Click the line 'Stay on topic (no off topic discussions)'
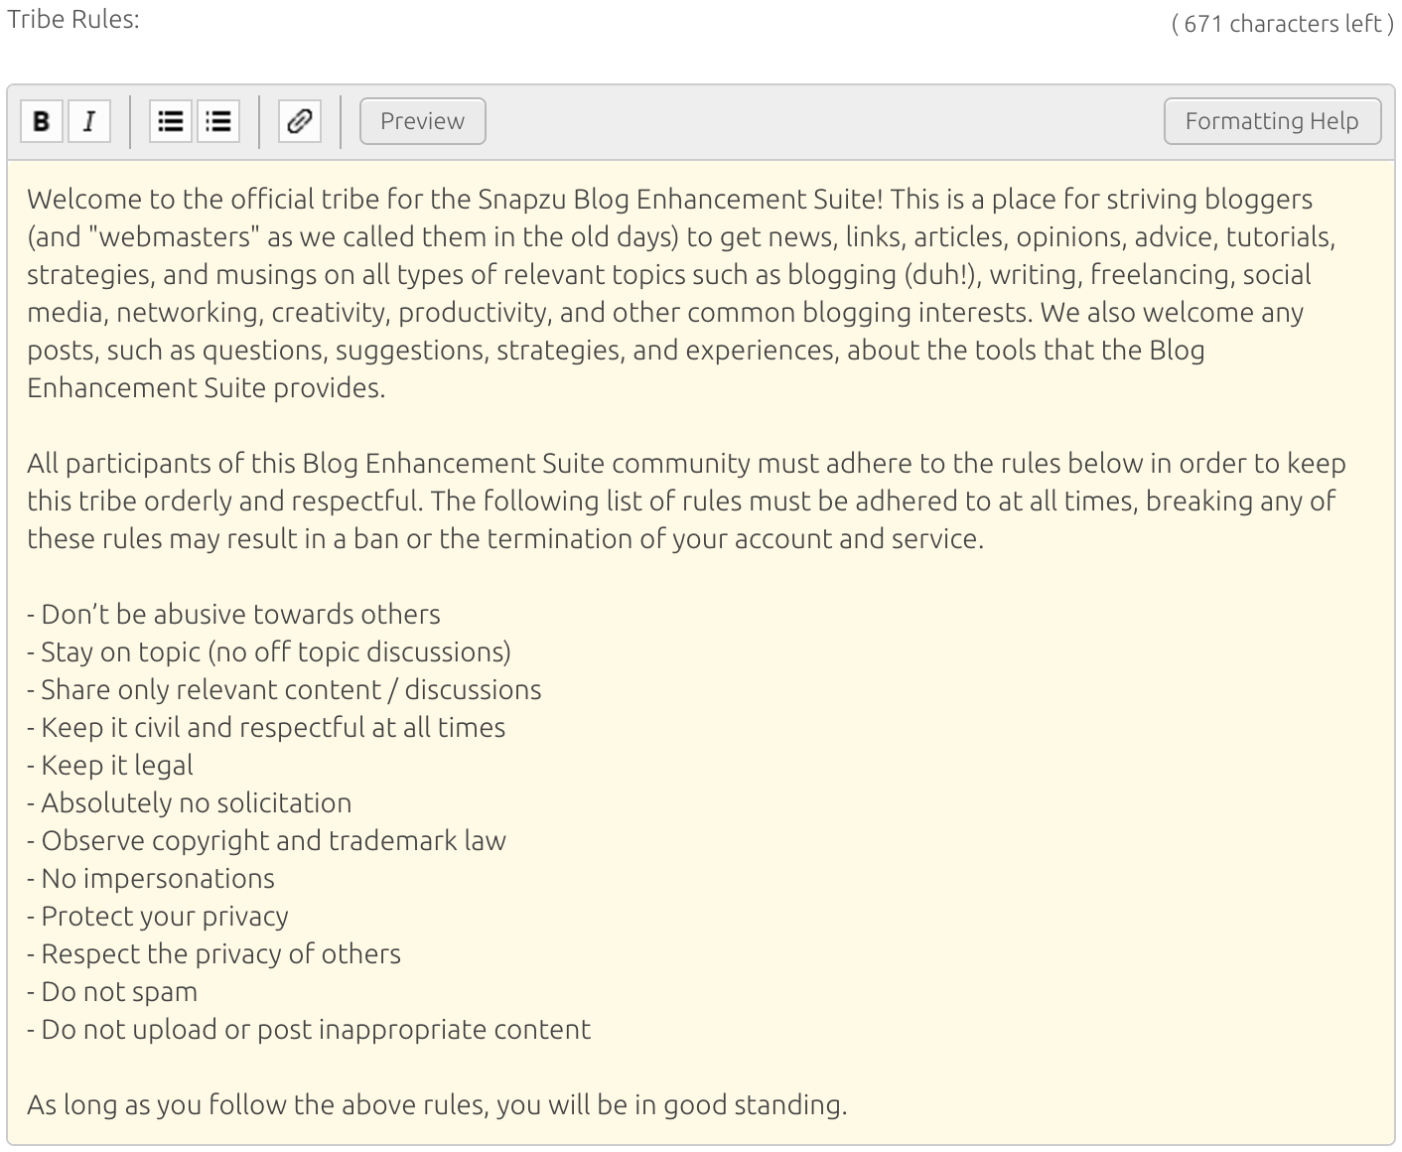 pos(269,651)
